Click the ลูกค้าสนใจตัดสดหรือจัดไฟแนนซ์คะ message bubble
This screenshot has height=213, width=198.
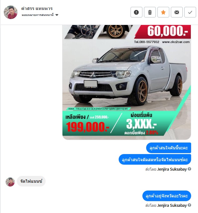click(155, 159)
